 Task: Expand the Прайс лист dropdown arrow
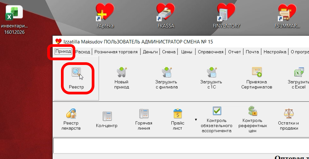196,120
